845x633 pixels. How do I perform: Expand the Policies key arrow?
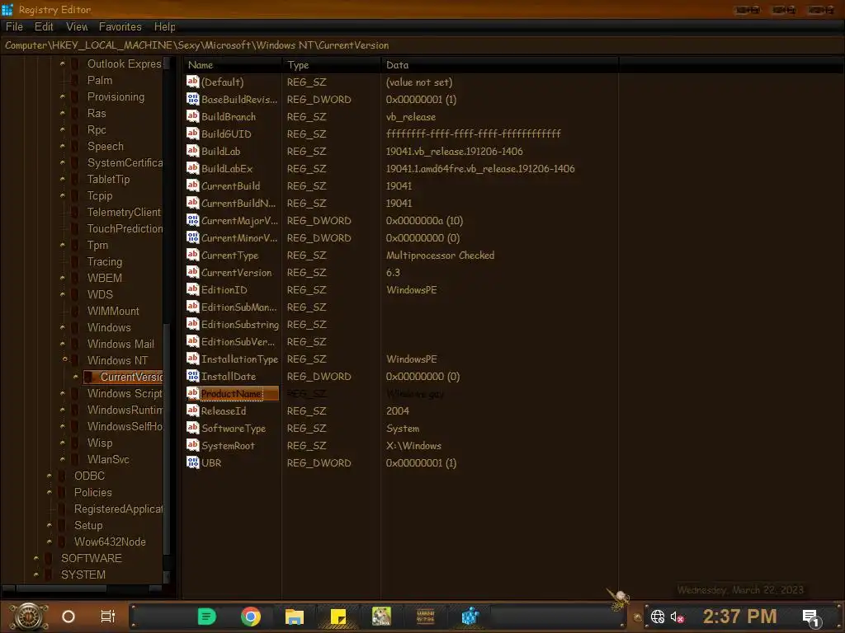point(49,492)
